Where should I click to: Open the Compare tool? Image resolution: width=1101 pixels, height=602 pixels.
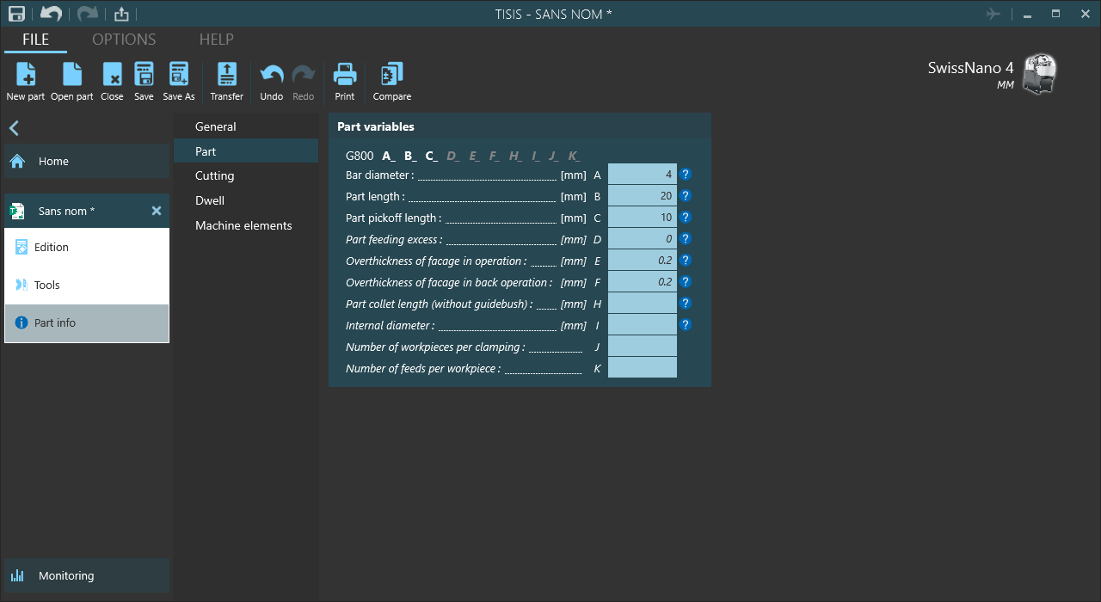(392, 76)
